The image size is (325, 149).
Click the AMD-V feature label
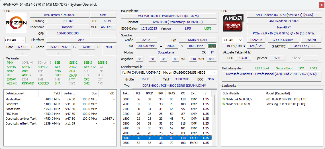tap(26, 75)
